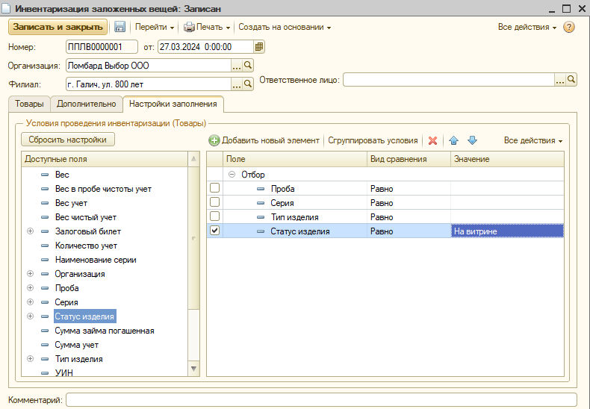Select Наименование серии field
This screenshot has height=409, width=590.
(96, 260)
